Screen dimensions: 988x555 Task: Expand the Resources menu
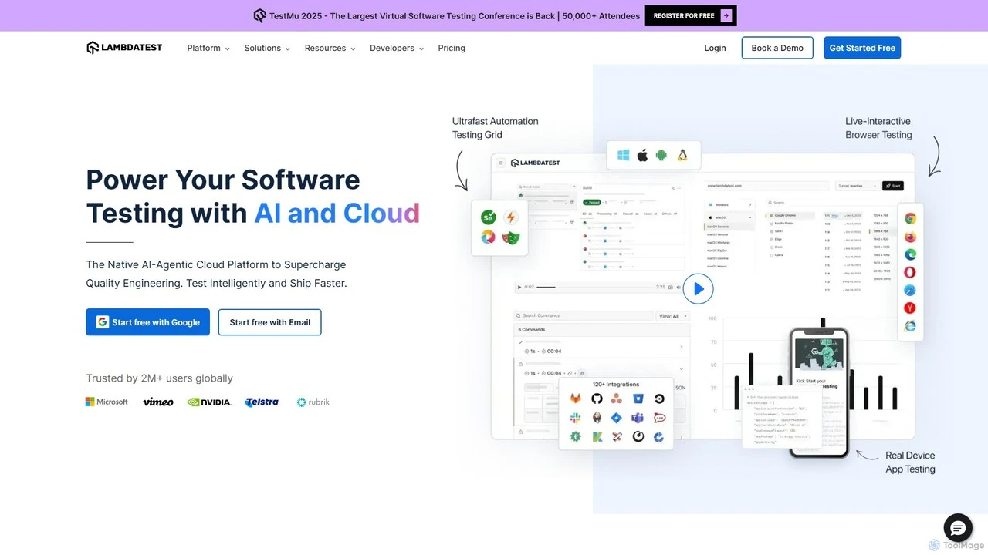(x=330, y=48)
